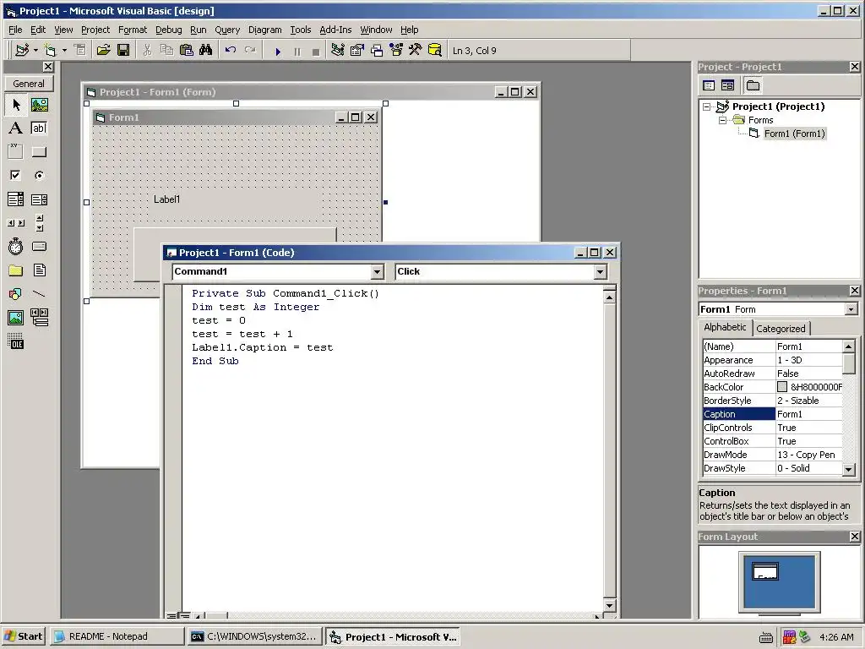Click the General toolbox tab button
This screenshot has width=865, height=649.
(x=29, y=84)
